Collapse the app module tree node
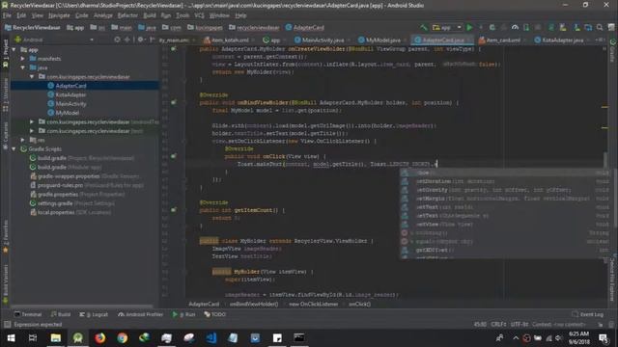This screenshot has width=618, height=347. click(14, 50)
